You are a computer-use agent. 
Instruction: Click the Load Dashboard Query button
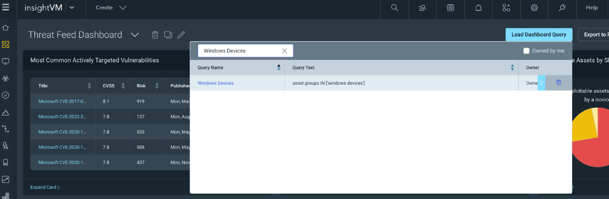tap(539, 35)
